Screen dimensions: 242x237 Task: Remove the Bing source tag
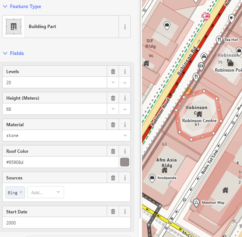pos(21,192)
